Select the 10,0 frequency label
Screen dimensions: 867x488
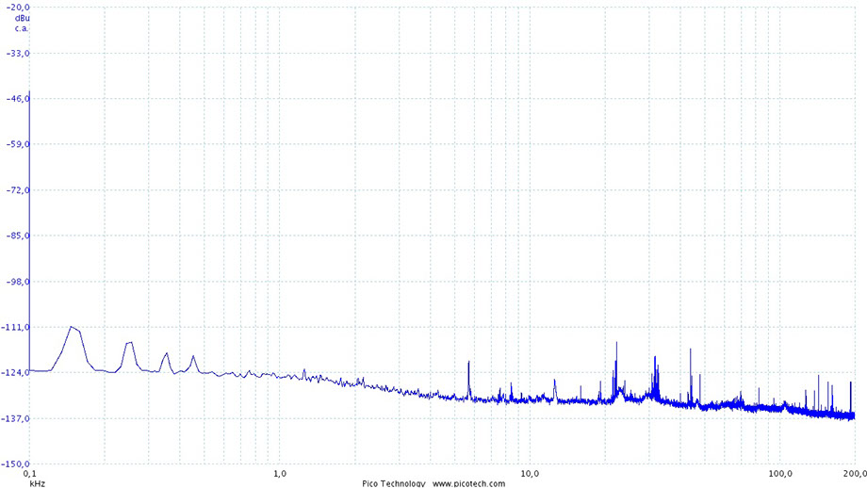530,474
